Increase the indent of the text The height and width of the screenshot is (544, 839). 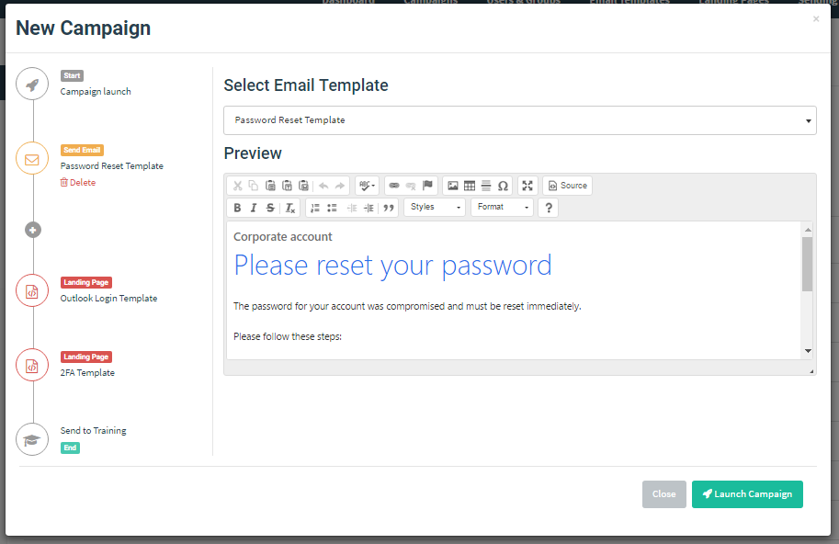click(368, 208)
